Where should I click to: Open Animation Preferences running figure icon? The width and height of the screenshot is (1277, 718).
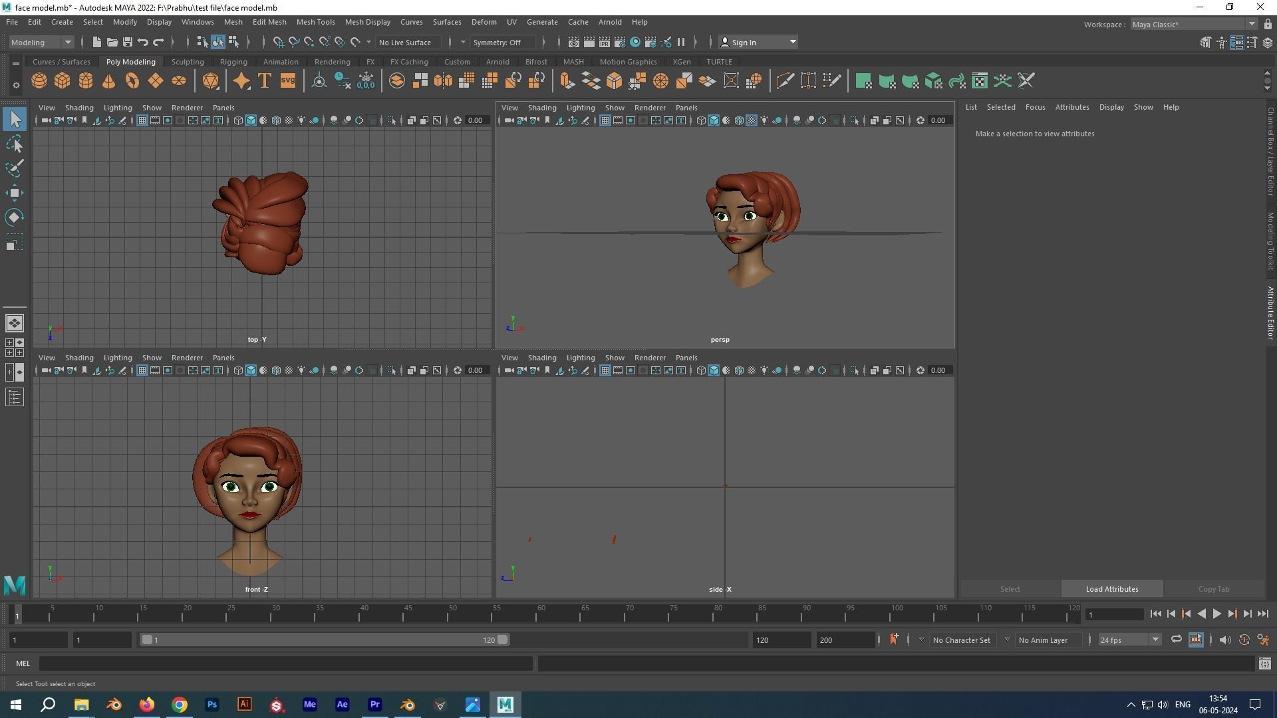[1263, 640]
